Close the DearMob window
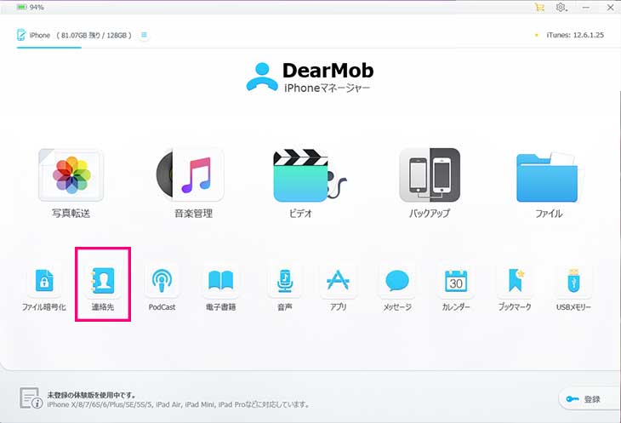 [x=611, y=8]
